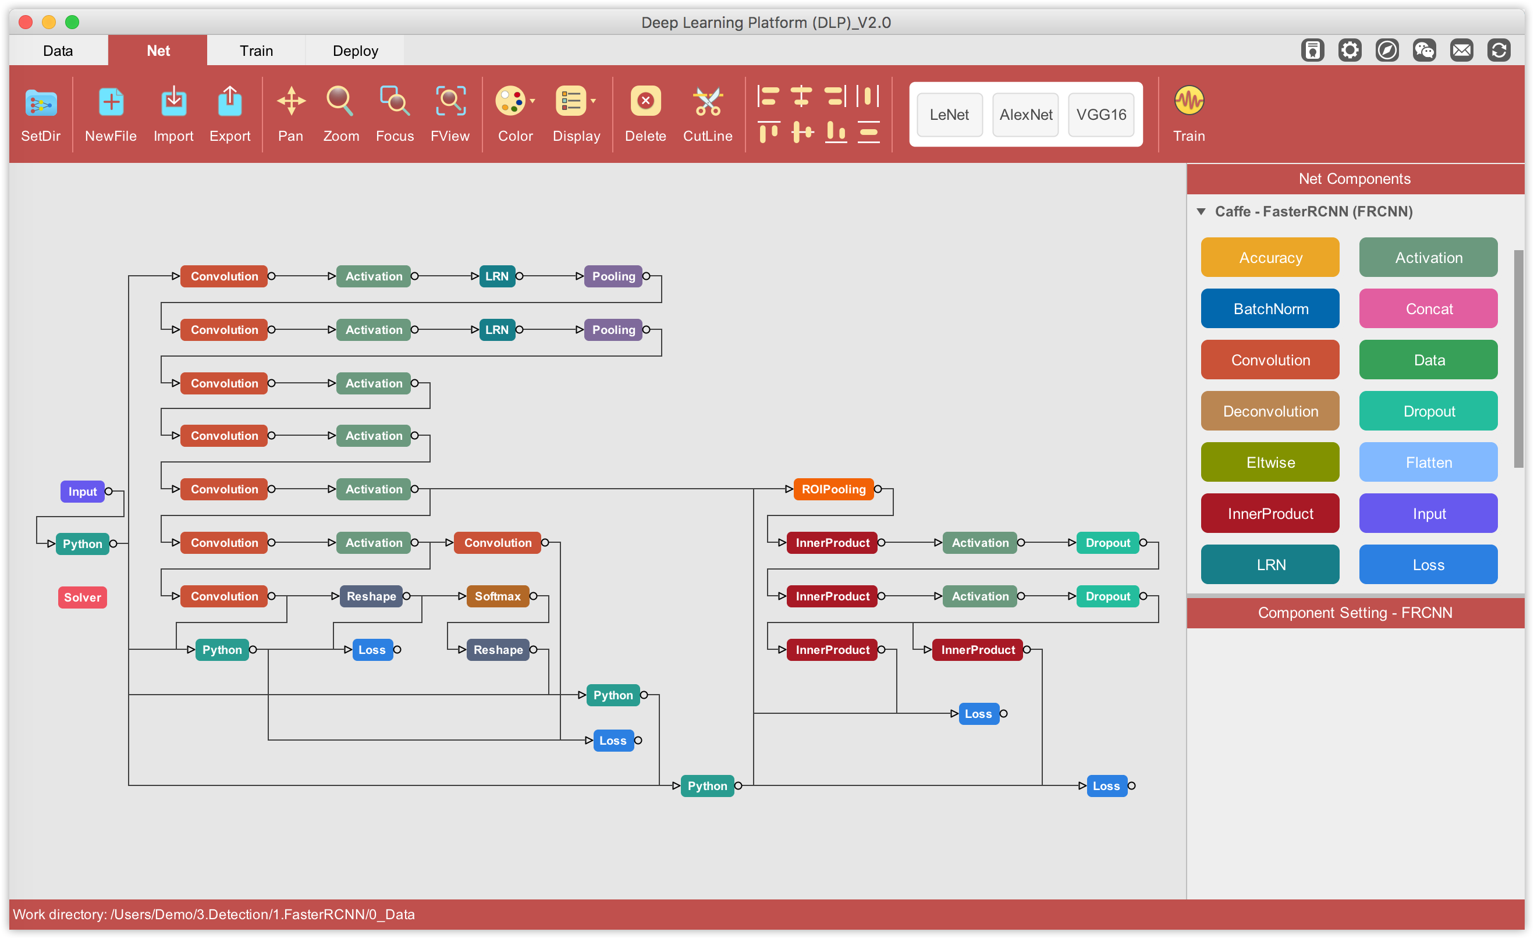Click the Delete tool

[x=644, y=115]
